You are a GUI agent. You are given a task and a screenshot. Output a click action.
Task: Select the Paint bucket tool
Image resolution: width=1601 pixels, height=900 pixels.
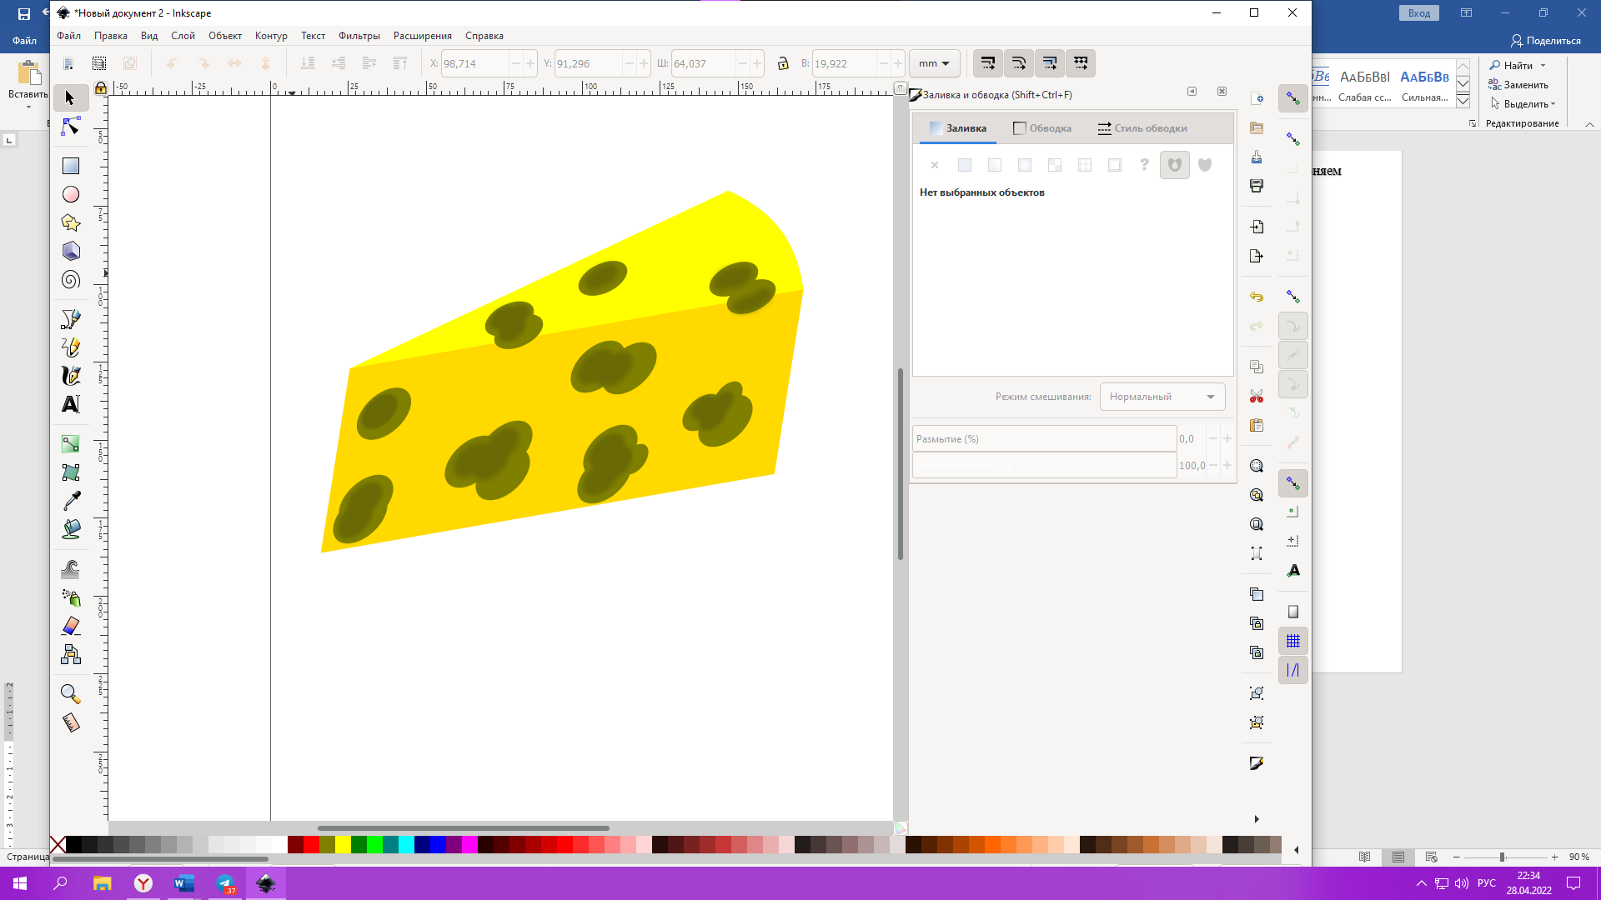[x=71, y=529]
